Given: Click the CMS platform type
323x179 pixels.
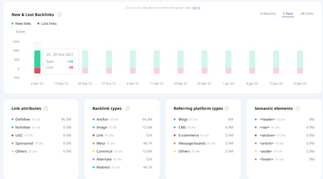Looking at the screenshot, I should point(203,127).
